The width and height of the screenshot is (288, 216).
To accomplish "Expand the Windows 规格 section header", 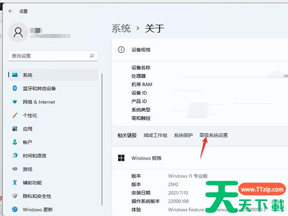I will pyautogui.click(x=200, y=158).
